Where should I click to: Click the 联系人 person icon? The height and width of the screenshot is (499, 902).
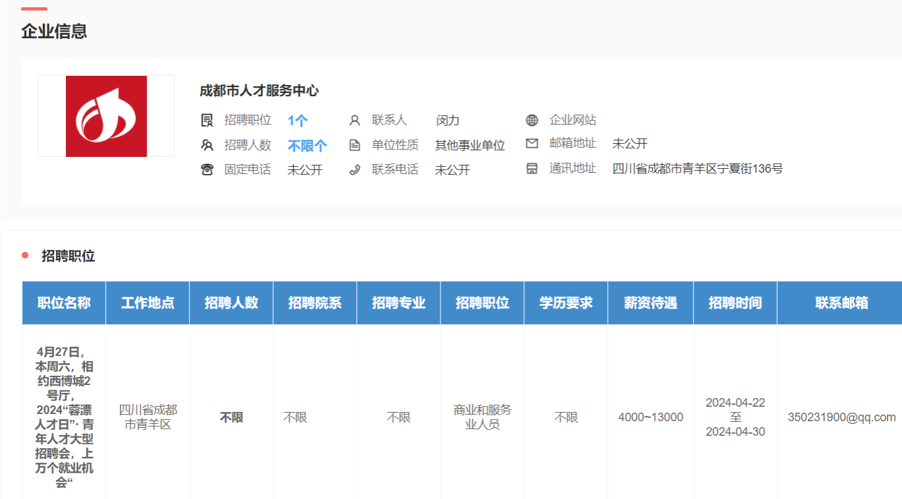355,120
